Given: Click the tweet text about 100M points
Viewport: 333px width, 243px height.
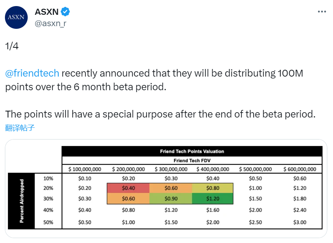Looking at the screenshot, I should coord(154,80).
